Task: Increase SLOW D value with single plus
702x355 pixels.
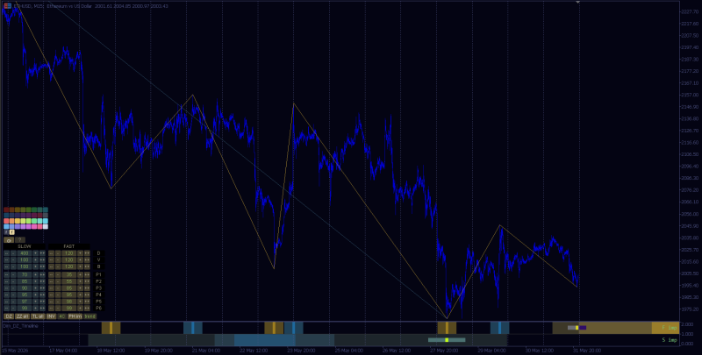Action: click(x=35, y=253)
